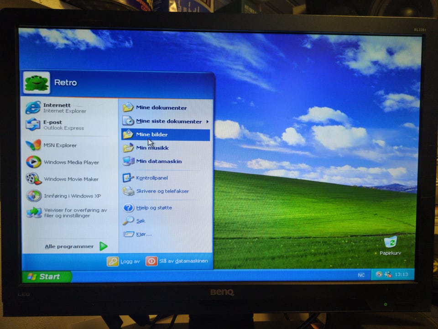Click the Mine dokumenter folder icon

tap(128, 107)
